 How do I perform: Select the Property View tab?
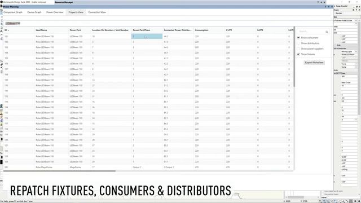(76, 12)
